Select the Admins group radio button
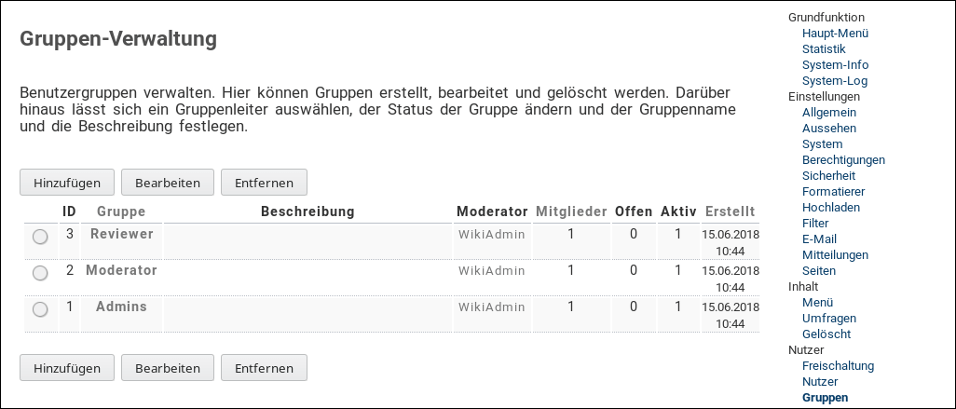956x409 pixels. click(x=40, y=308)
